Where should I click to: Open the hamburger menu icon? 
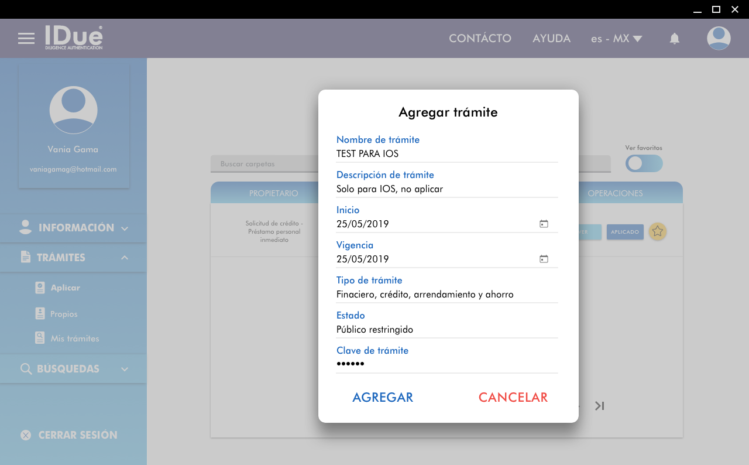click(26, 39)
